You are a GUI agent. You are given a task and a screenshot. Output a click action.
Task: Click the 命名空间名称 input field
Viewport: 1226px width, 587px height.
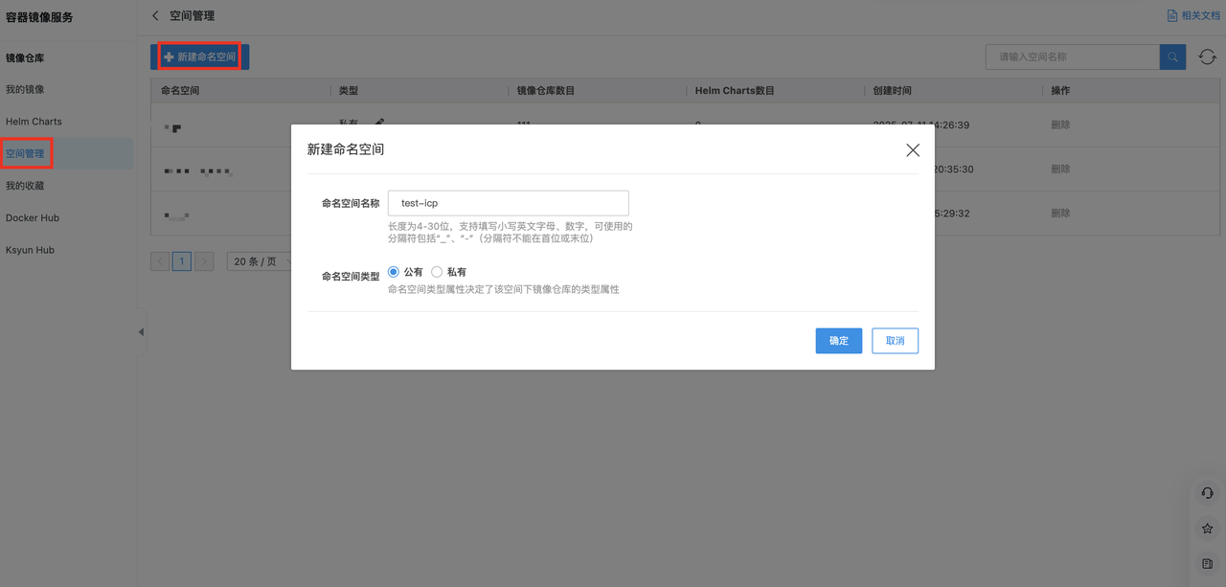point(508,203)
